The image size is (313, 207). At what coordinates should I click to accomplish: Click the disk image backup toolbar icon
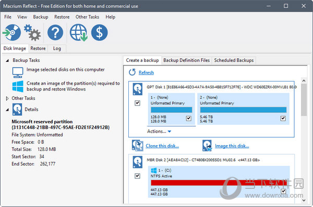point(12,32)
